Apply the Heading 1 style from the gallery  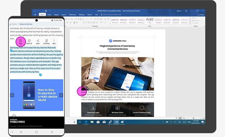pyautogui.click(x=132, y=20)
